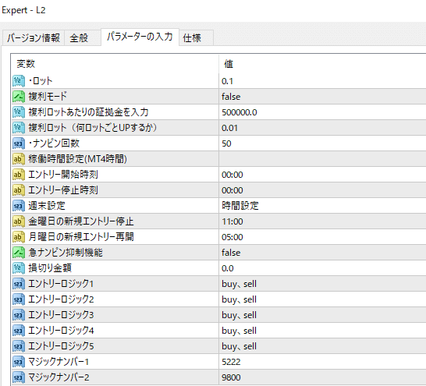This screenshot has width=426, height=386.
Task: Click the icon beside エントリーロジック3
Action: point(19,315)
